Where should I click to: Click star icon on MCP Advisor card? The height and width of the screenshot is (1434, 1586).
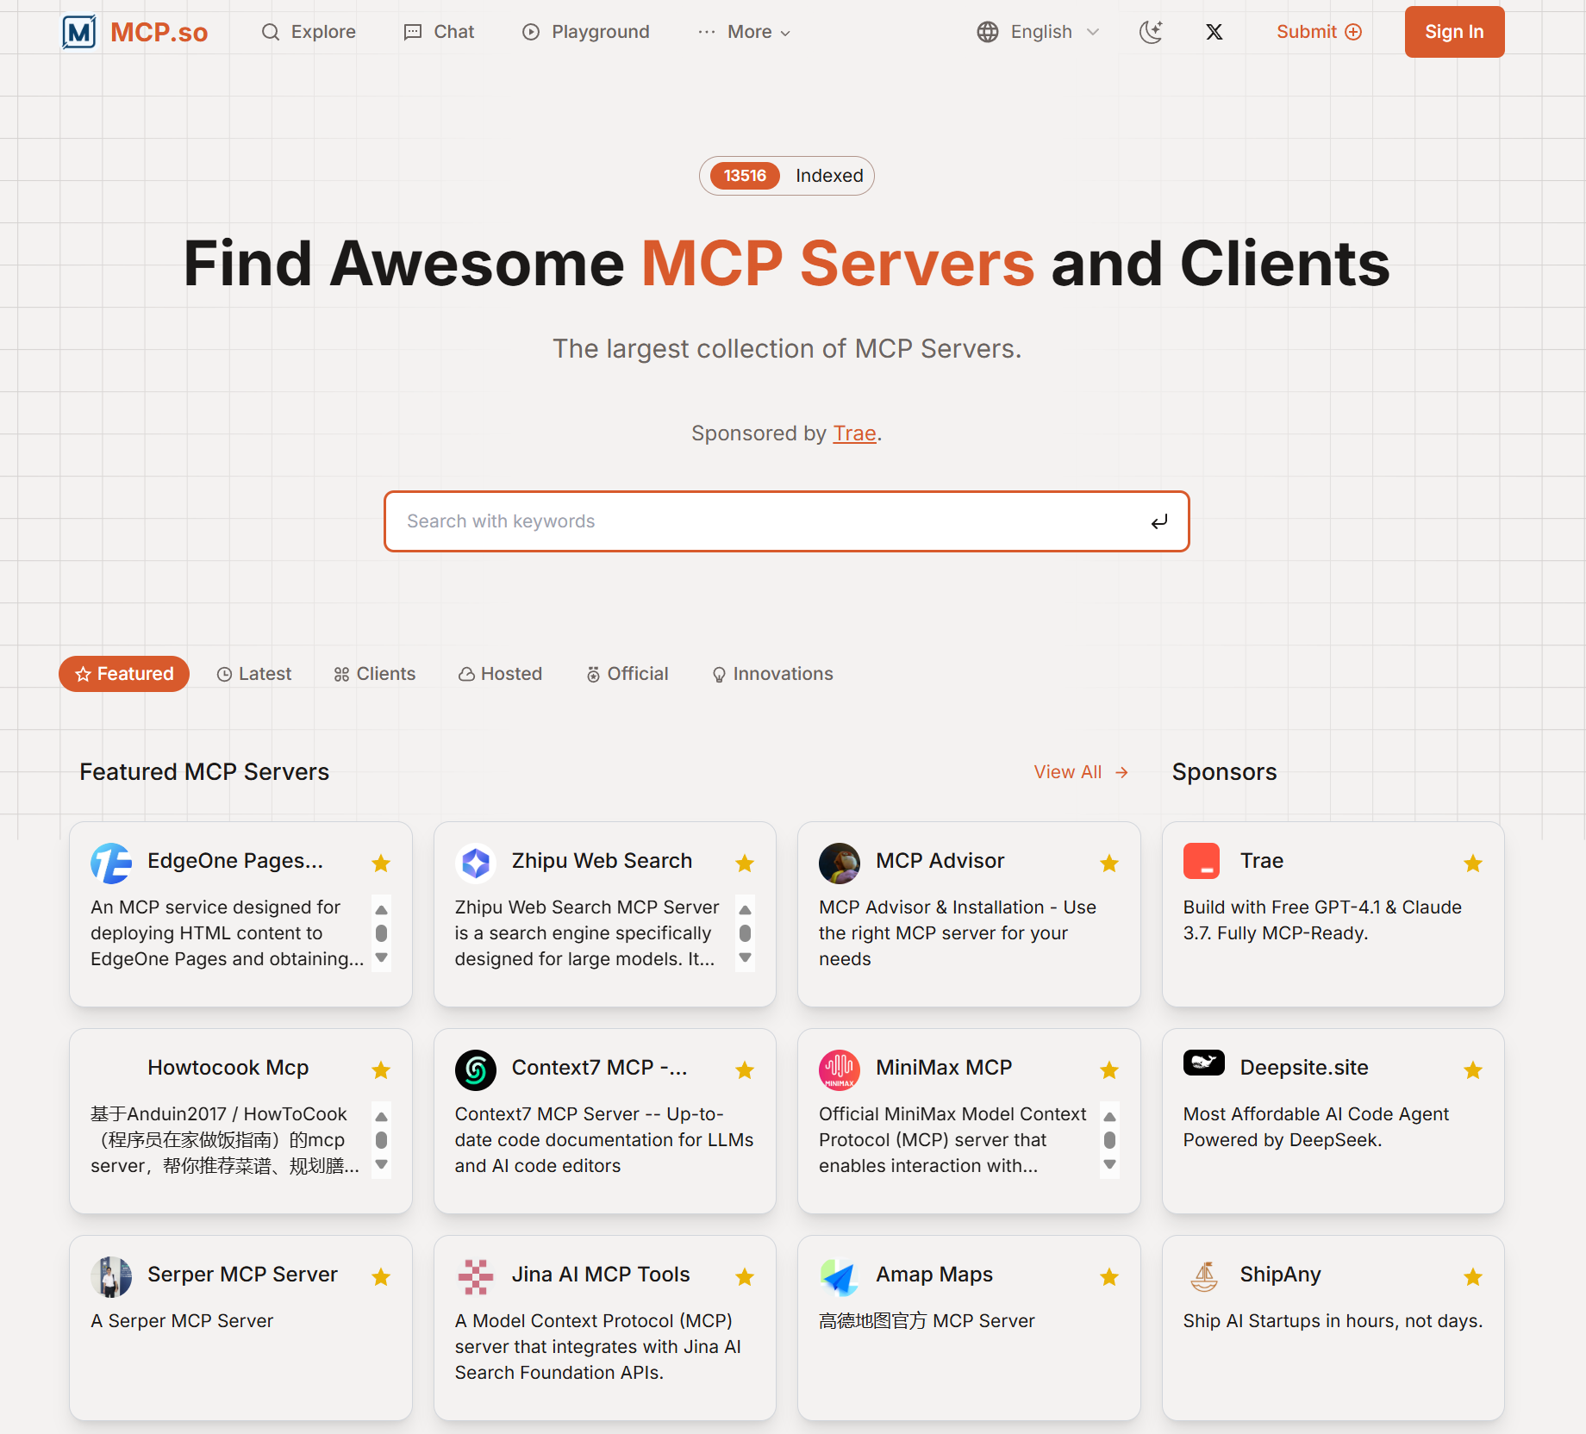(x=1109, y=863)
